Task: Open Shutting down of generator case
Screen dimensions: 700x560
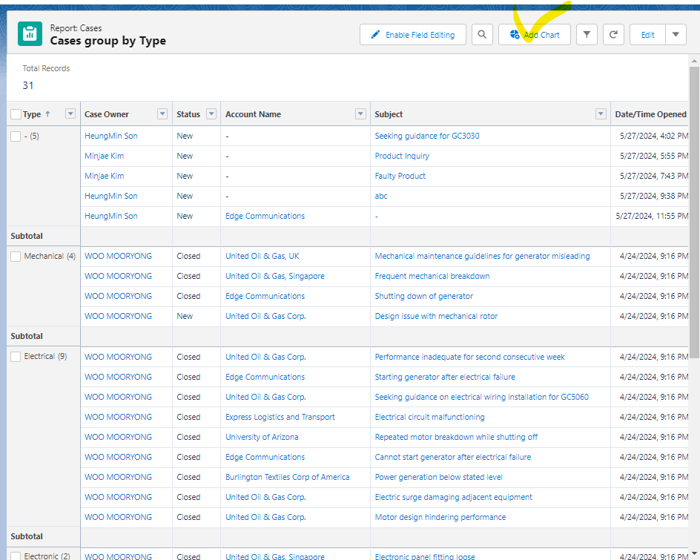Action: 423,296
